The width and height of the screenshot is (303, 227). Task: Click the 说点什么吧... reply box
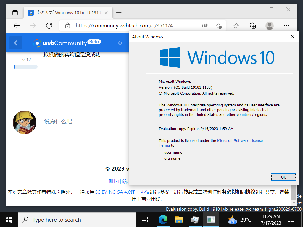60,121
